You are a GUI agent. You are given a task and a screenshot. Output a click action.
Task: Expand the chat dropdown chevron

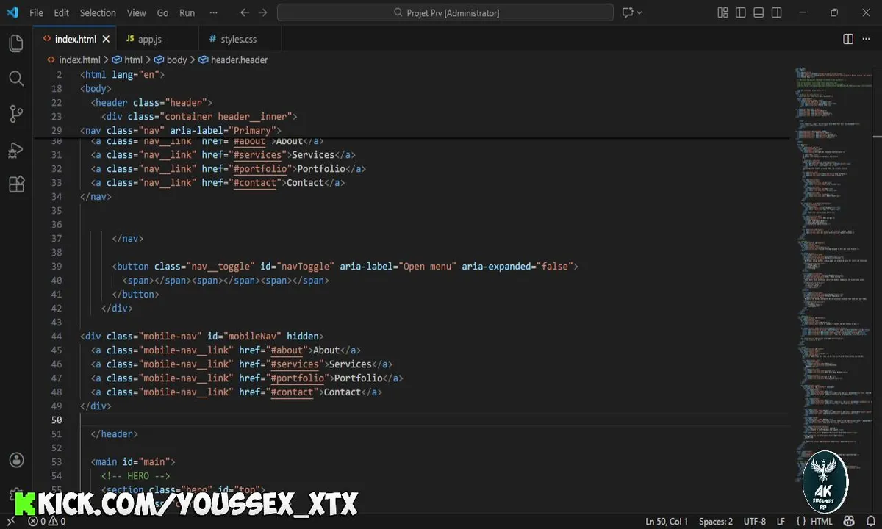click(639, 12)
